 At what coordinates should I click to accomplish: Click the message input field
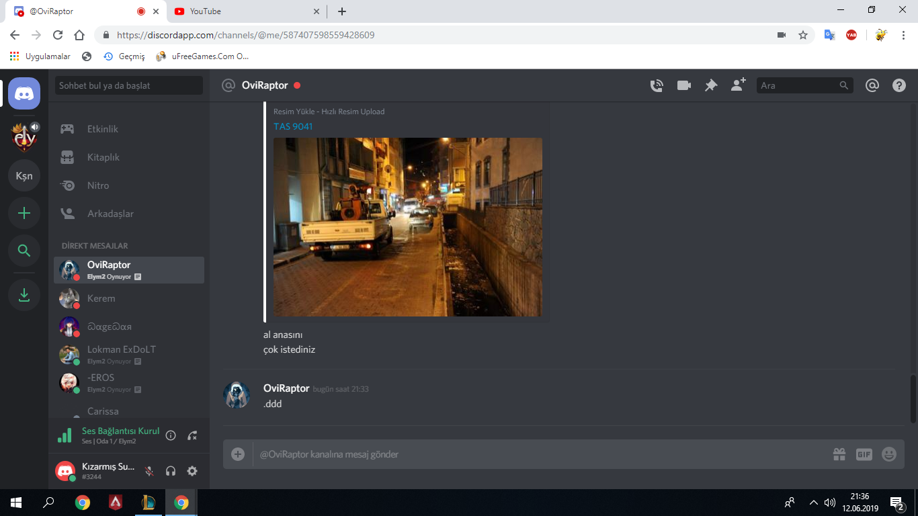[538, 454]
